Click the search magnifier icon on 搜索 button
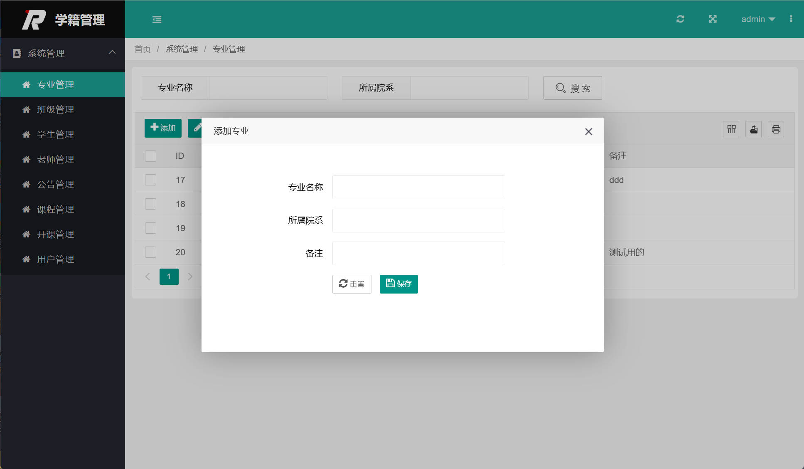 point(560,88)
